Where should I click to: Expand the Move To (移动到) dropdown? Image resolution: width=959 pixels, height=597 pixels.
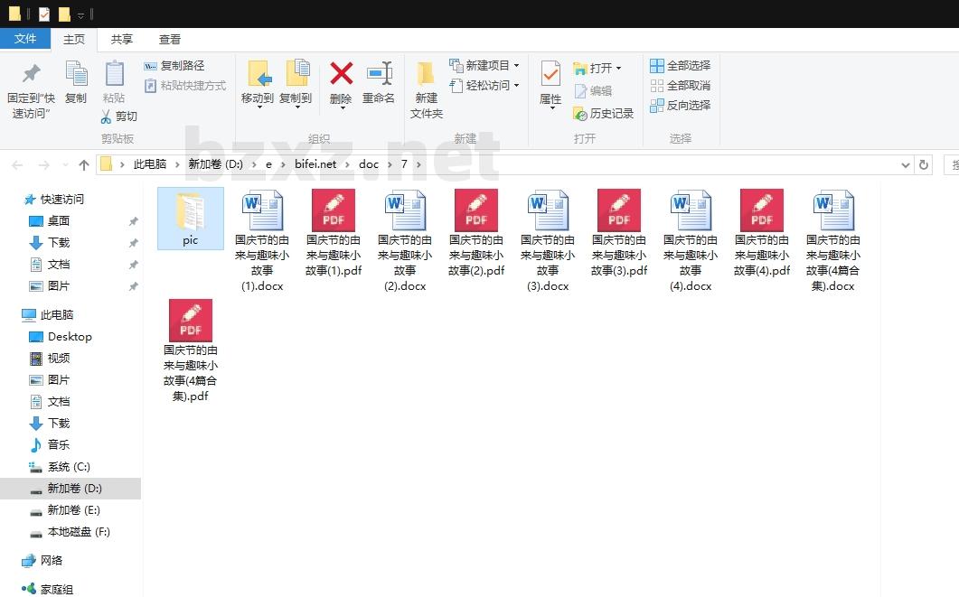pyautogui.click(x=259, y=107)
